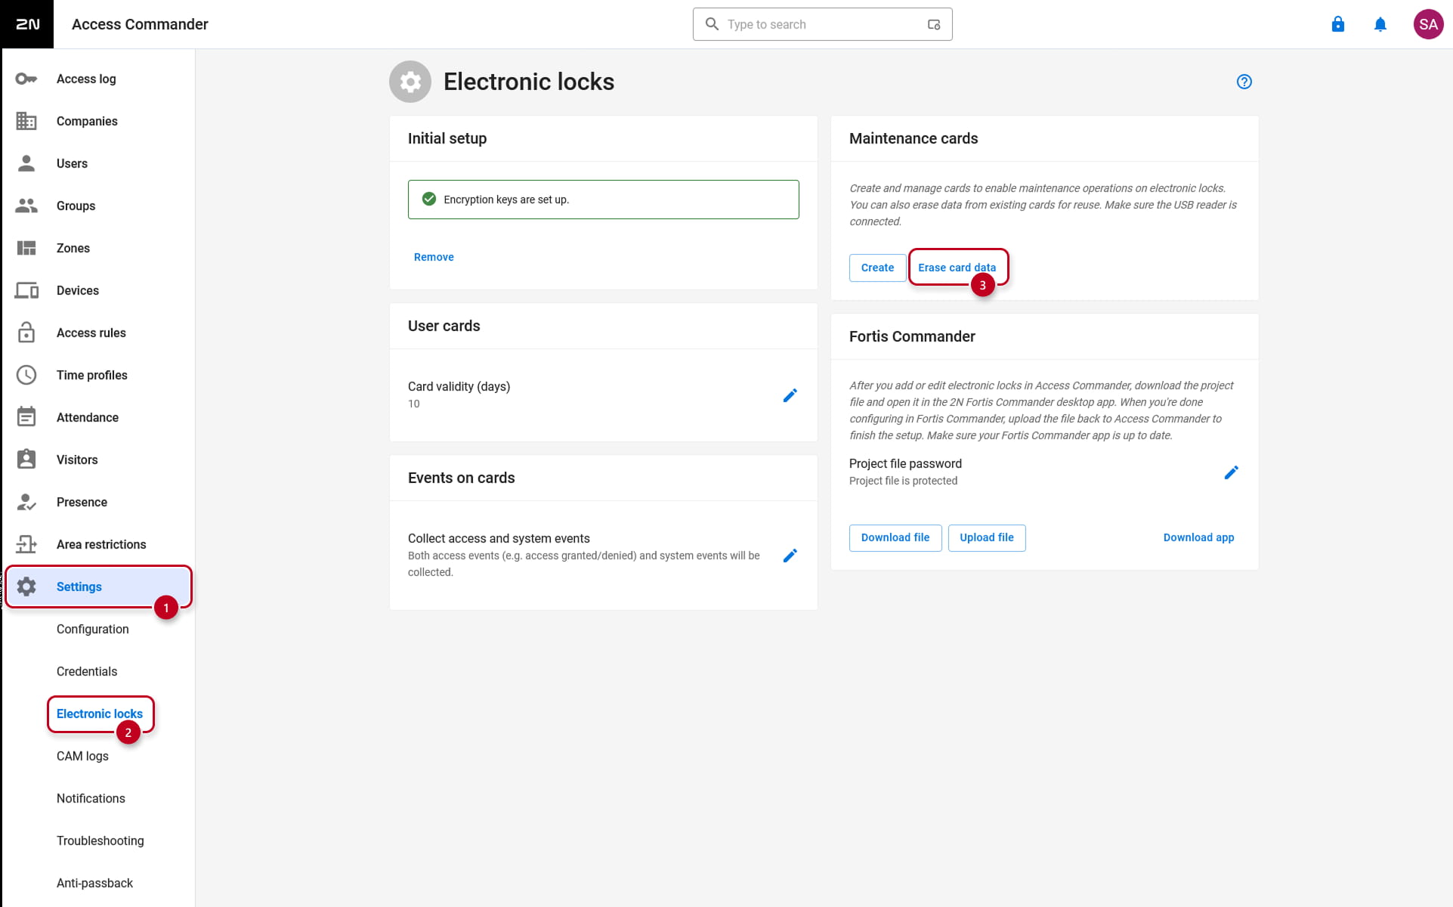Download the Fortis project file
1453x907 pixels.
pyautogui.click(x=895, y=537)
